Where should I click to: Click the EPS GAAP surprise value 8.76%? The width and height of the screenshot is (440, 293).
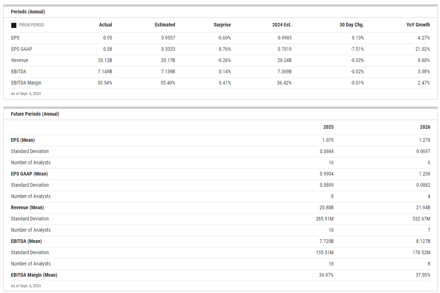tap(224, 49)
